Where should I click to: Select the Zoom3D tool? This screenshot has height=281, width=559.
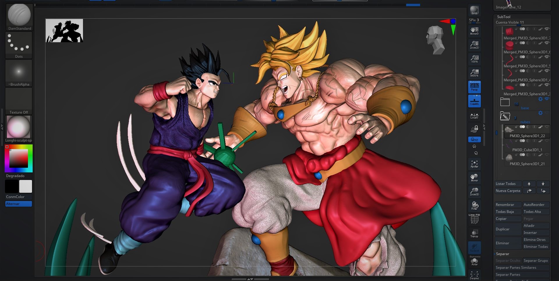point(475,192)
